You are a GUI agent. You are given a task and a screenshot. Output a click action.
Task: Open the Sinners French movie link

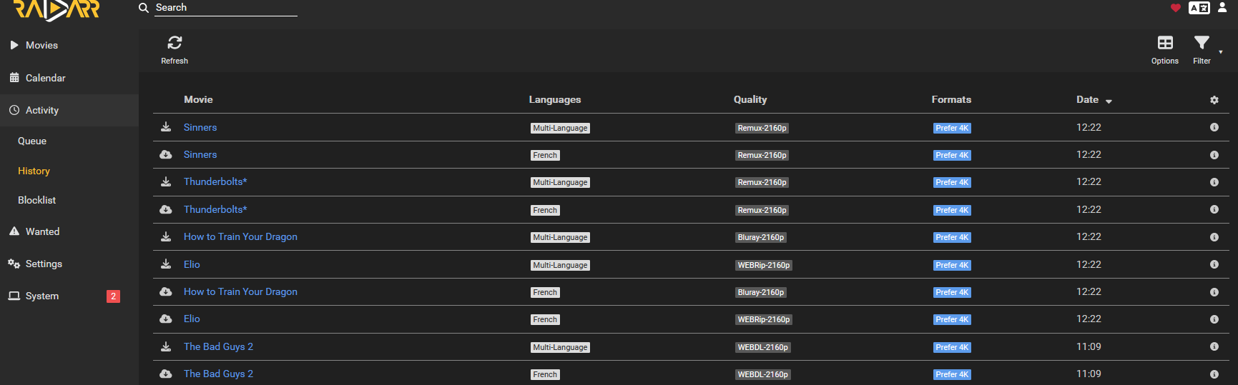(x=200, y=154)
